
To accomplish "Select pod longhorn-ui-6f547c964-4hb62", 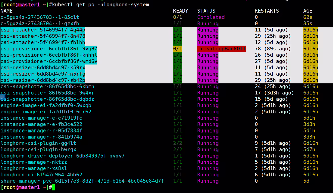I will point(41,175).
